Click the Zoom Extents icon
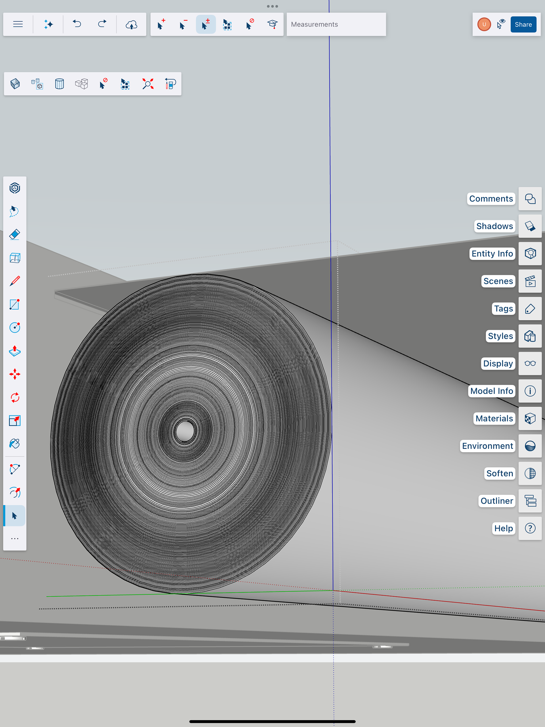 pos(148,84)
